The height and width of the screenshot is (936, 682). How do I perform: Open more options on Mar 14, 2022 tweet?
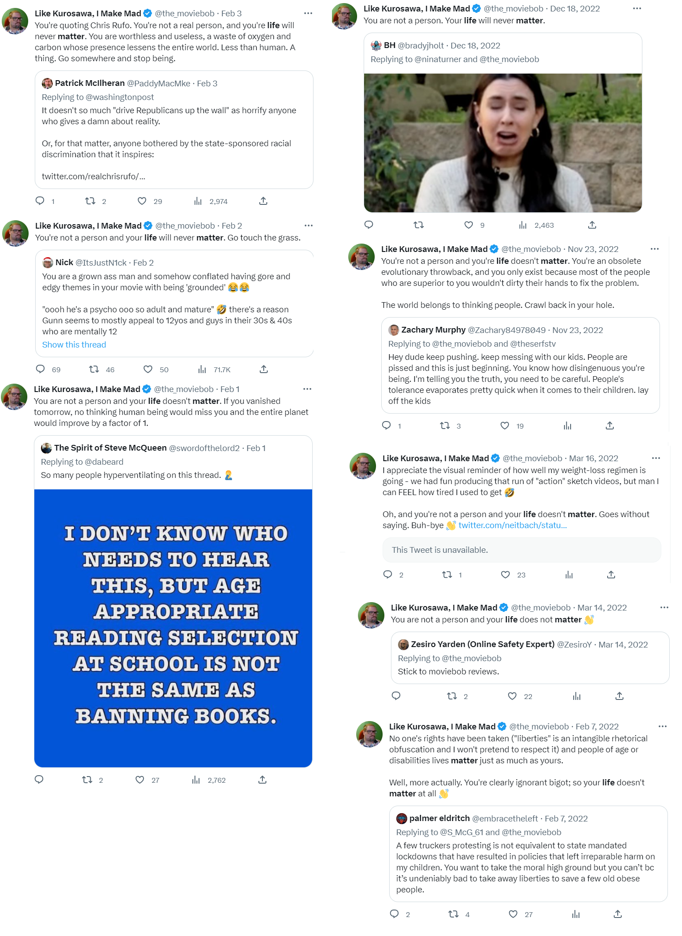coord(664,607)
